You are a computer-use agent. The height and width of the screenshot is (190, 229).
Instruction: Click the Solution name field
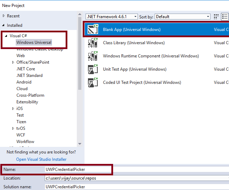pyautogui.click(x=137, y=187)
